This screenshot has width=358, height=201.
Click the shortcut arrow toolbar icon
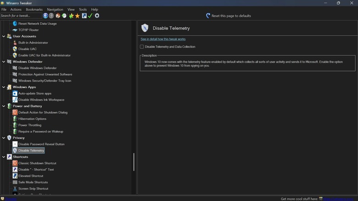click(x=84, y=16)
